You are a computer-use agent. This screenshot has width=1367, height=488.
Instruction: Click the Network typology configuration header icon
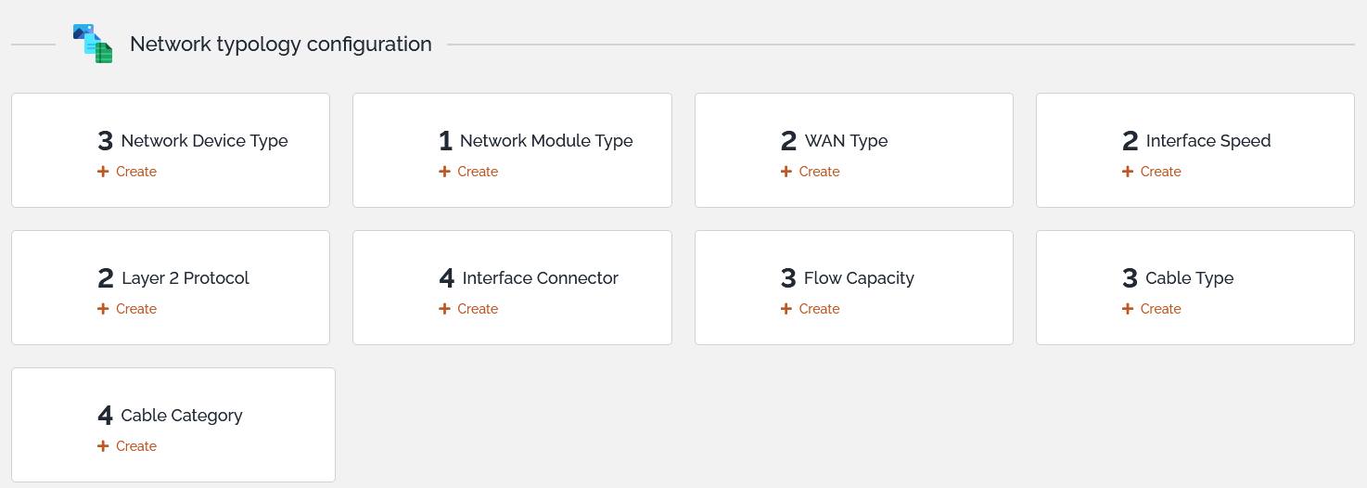coord(93,44)
